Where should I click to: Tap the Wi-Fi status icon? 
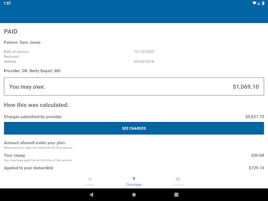coord(254,3)
